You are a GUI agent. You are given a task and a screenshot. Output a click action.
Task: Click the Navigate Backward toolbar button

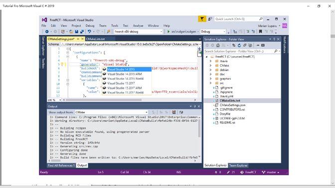click(47, 31)
